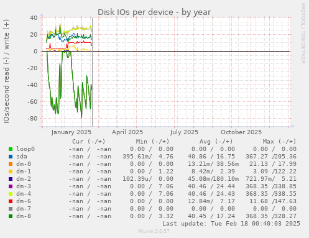
Task: Click the sda min value '395.61m/ 4.76'
Action: pos(148,157)
